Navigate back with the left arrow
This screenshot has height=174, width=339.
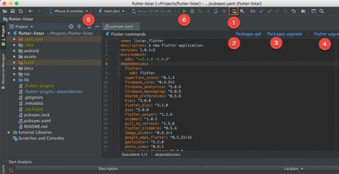pos(31,11)
